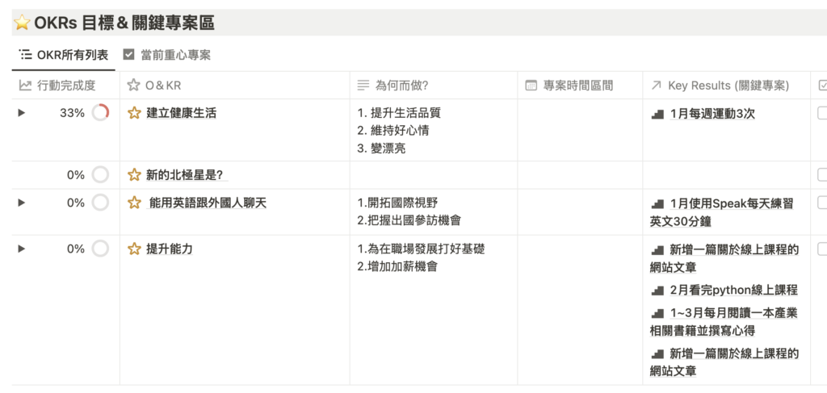The width and height of the screenshot is (827, 393).
Task: Switch to the 當前重心專案 tab
Action: tap(166, 55)
